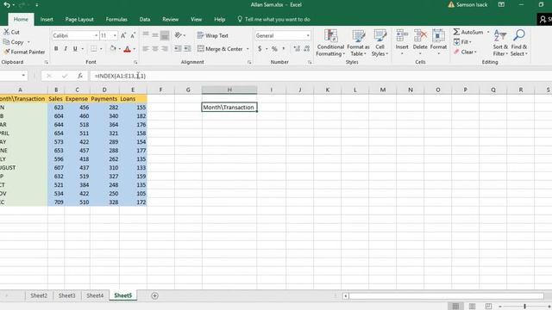Center text horizontally
Image resolution: width=552 pixels, height=310 pixels.
pos(155,49)
